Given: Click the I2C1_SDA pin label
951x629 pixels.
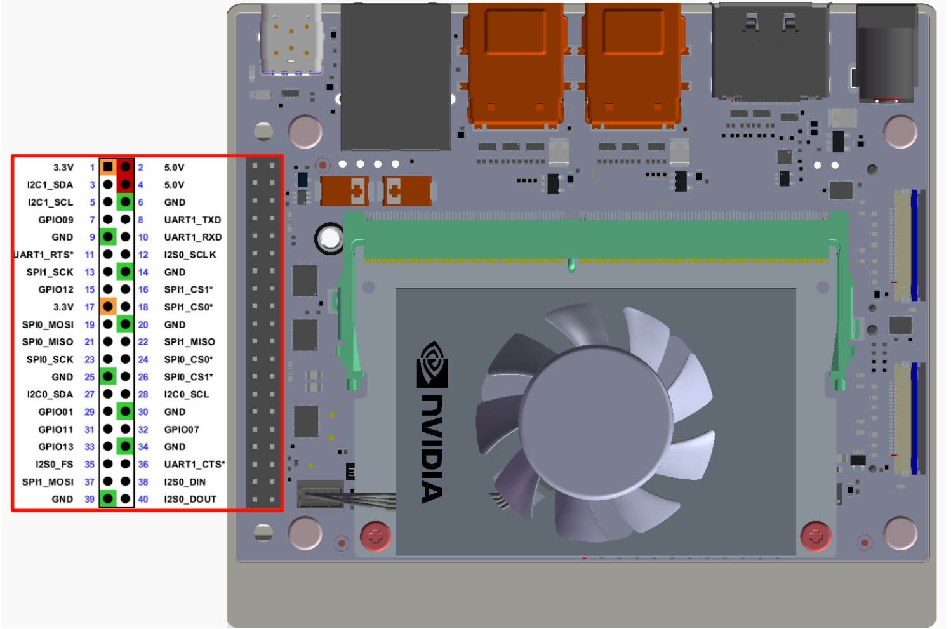Looking at the screenshot, I should coord(50,185).
